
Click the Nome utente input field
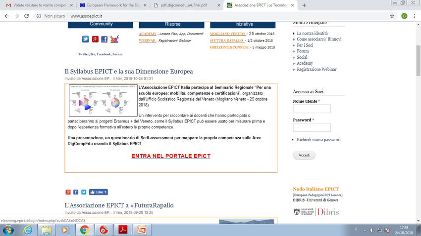(312, 109)
